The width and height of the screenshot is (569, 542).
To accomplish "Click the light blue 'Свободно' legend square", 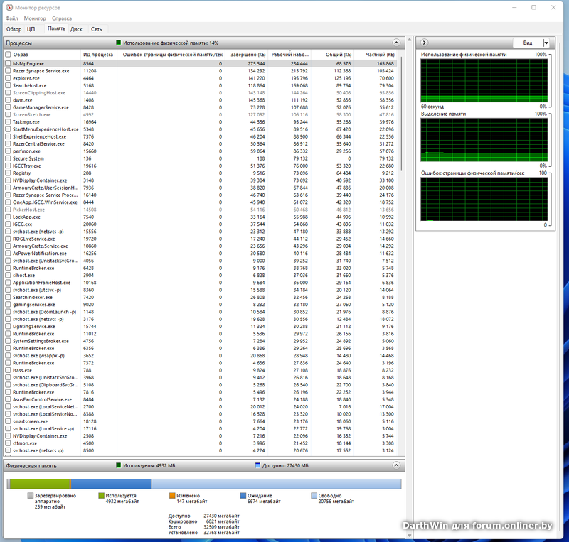I will (x=314, y=496).
